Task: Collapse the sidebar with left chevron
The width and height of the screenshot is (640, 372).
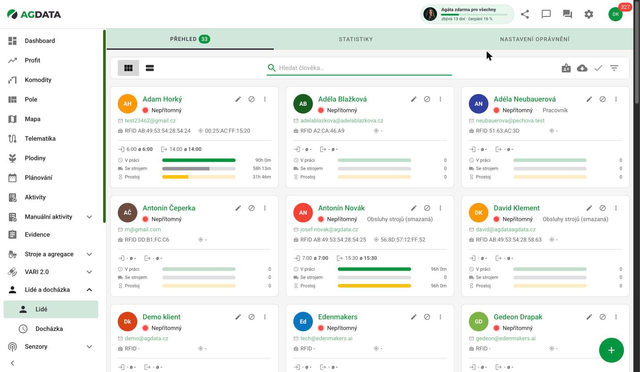Action: pos(12,363)
